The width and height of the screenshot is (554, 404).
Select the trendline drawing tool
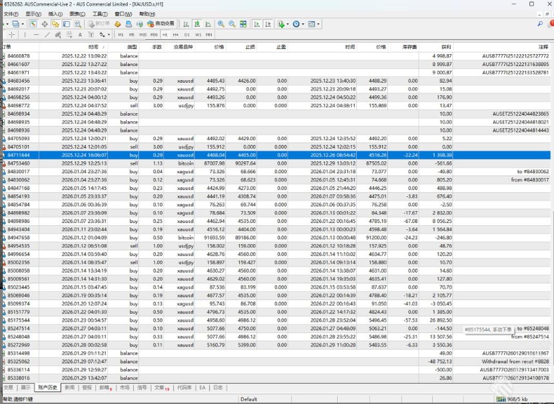(47, 34)
